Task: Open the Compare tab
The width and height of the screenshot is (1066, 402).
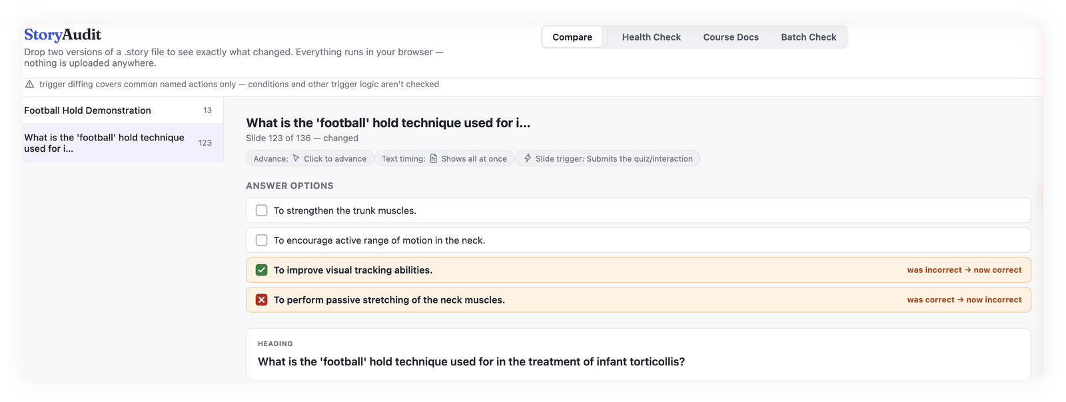Action: click(x=572, y=37)
